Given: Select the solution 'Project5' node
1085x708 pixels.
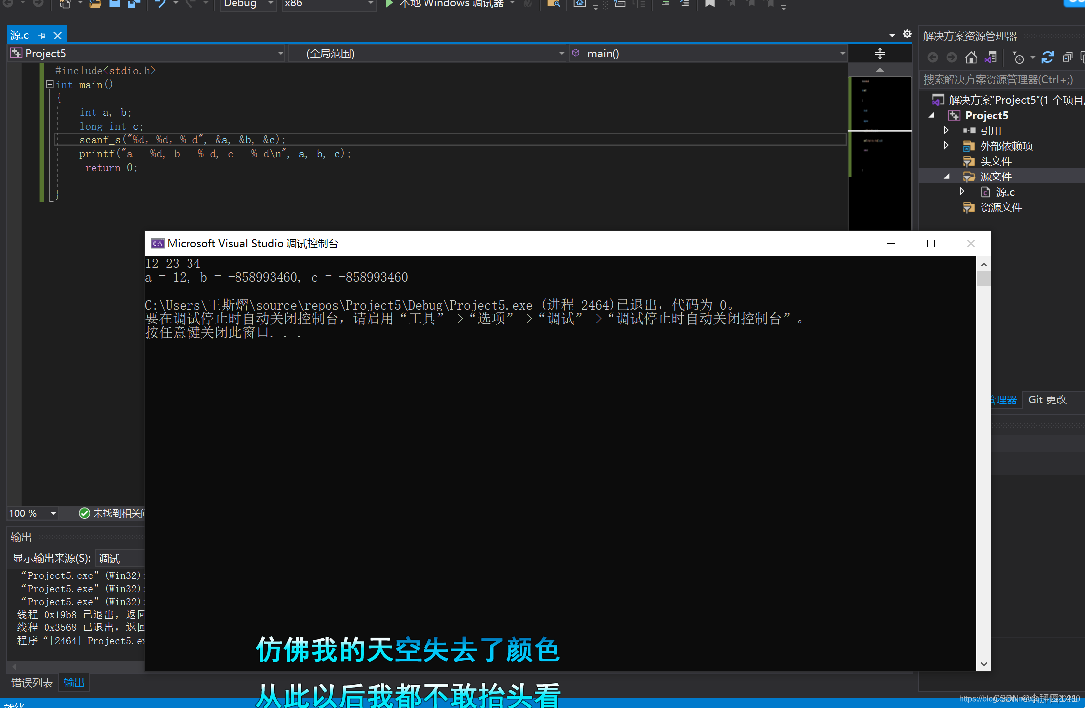Looking at the screenshot, I should [x=1007, y=100].
